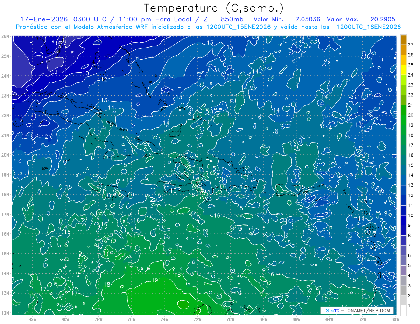Click color scale label 2
Screen dimensions: 420x324
click(409, 296)
